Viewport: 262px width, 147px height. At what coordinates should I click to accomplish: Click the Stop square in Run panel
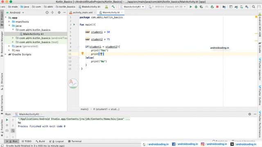tap(7, 125)
